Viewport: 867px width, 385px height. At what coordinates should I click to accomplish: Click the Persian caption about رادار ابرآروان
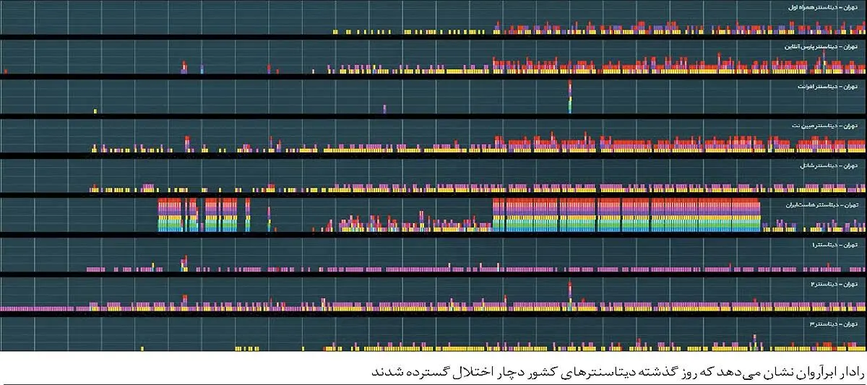coord(618,371)
